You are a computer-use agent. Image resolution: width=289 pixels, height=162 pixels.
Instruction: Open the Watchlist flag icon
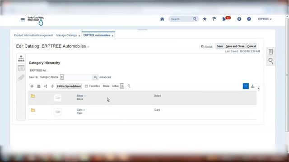[x=214, y=19]
